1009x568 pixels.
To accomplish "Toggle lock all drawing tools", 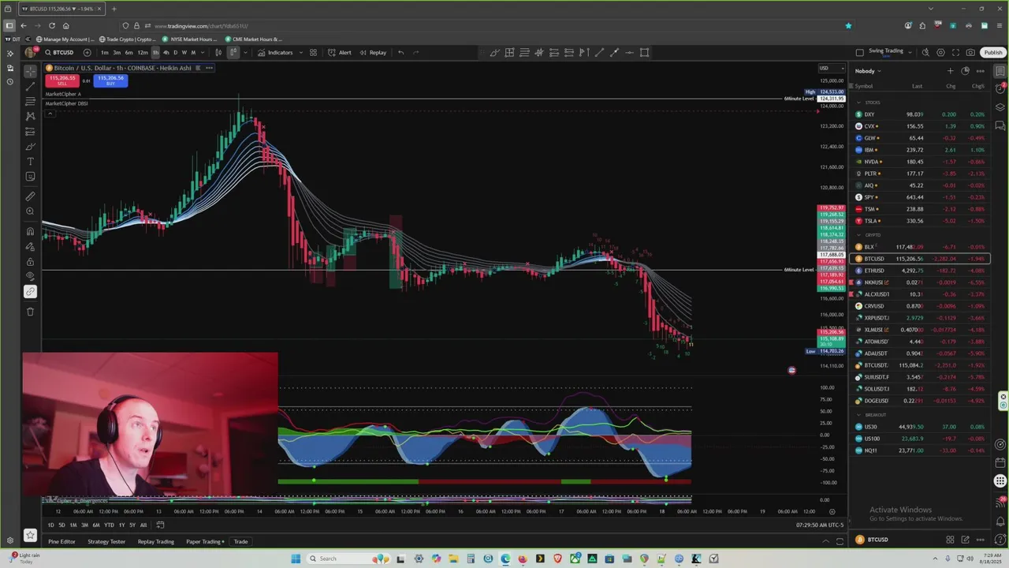I will [30, 261].
